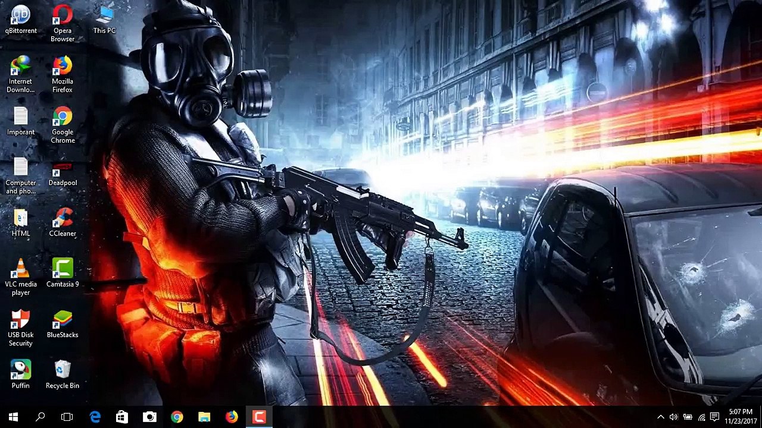Screen dimensions: 762x428
Task: Select the Internet Download Manager shortcut
Action: (21, 74)
